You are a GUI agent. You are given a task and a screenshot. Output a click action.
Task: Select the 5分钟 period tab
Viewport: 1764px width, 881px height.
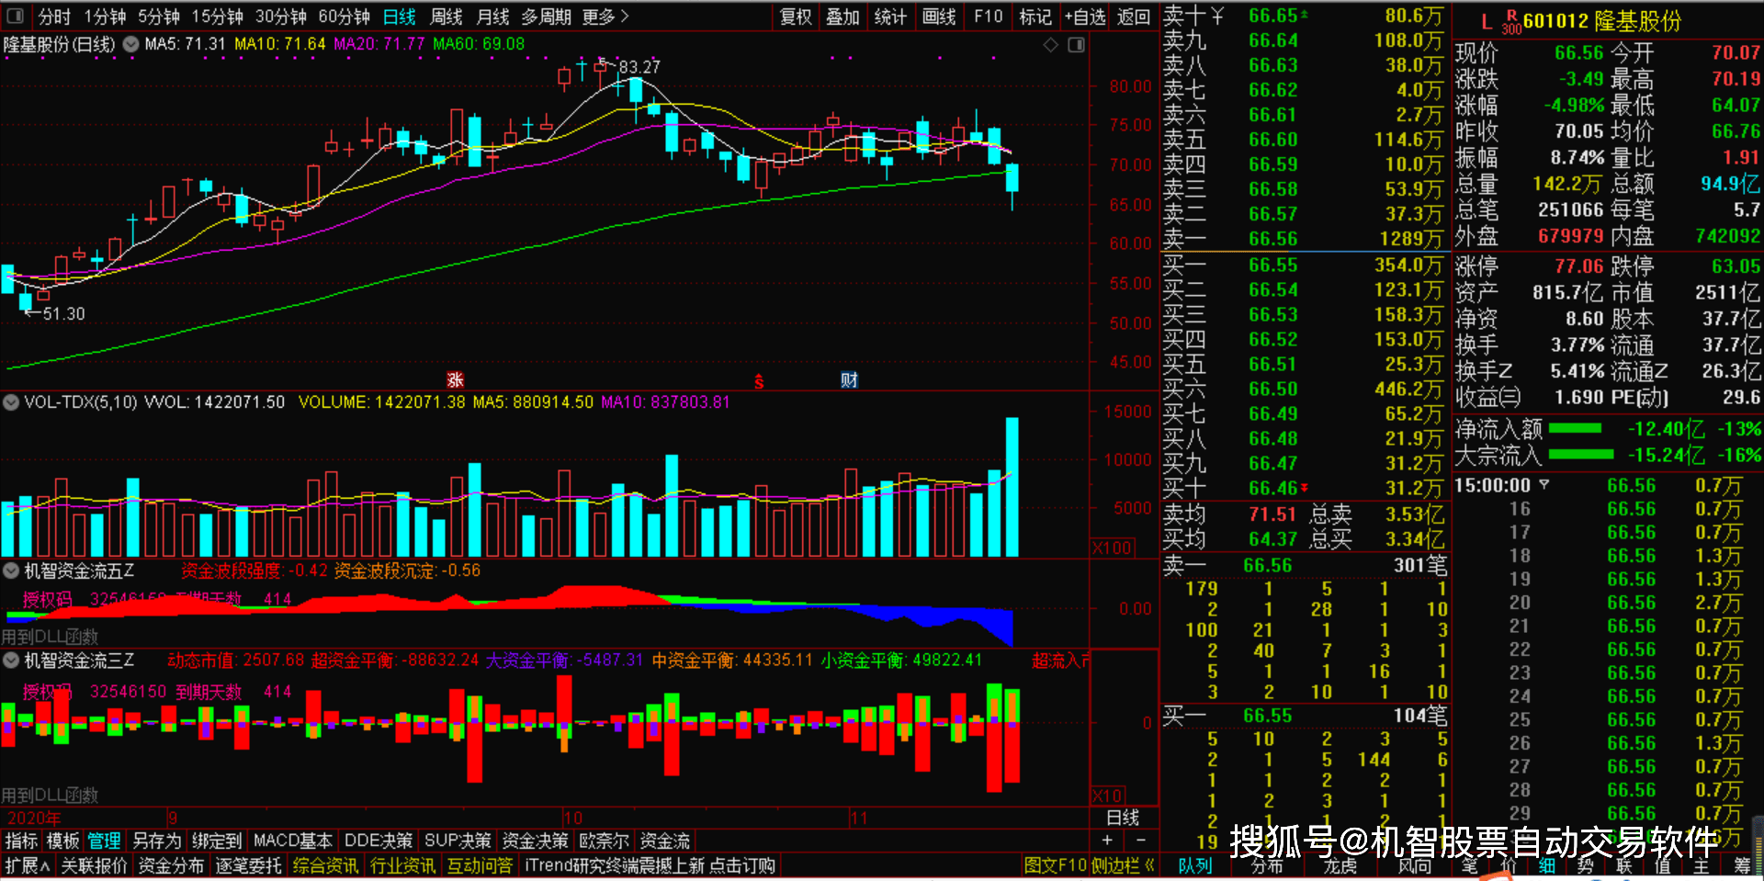click(x=159, y=17)
